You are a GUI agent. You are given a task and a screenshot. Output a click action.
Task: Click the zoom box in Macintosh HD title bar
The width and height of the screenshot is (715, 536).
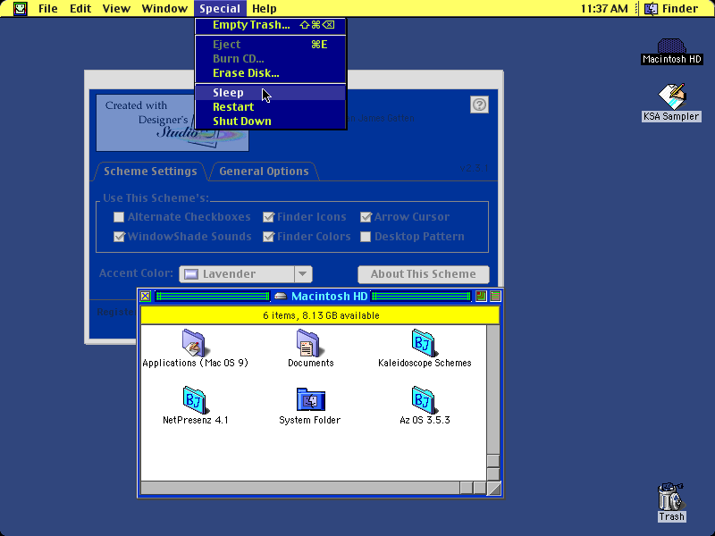coord(481,297)
